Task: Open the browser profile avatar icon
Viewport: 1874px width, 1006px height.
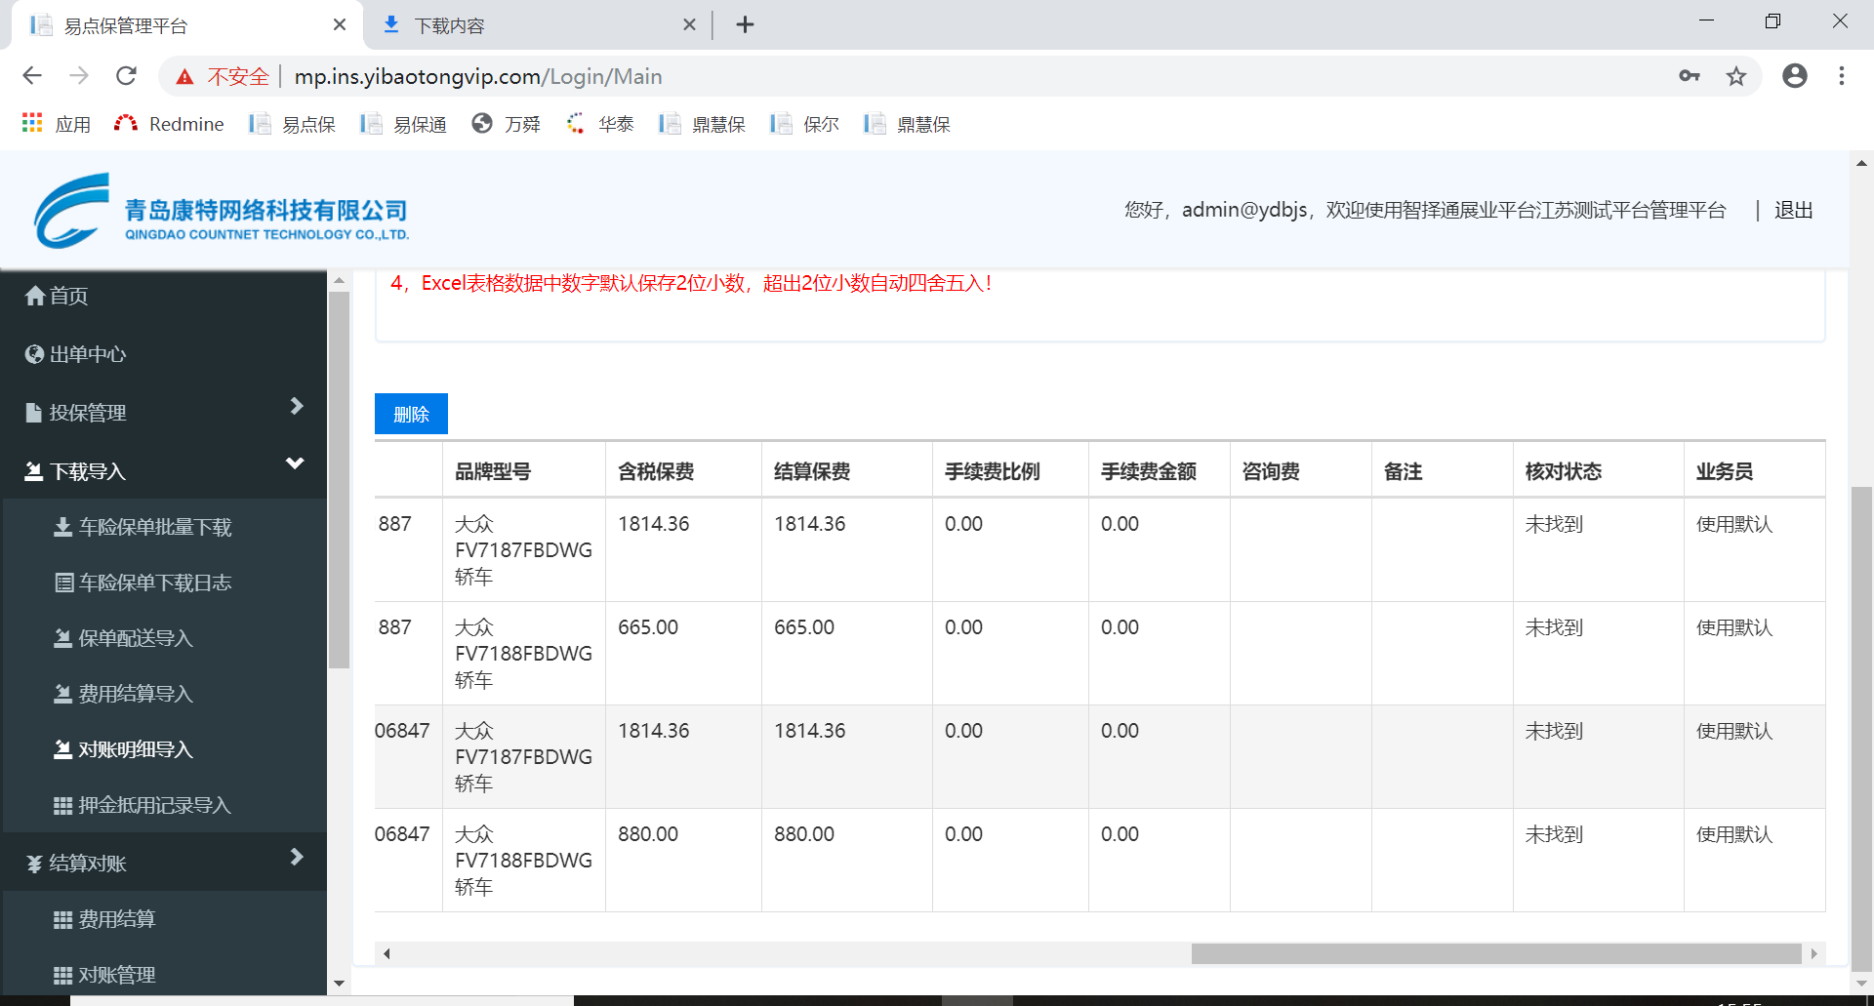Action: (1794, 76)
